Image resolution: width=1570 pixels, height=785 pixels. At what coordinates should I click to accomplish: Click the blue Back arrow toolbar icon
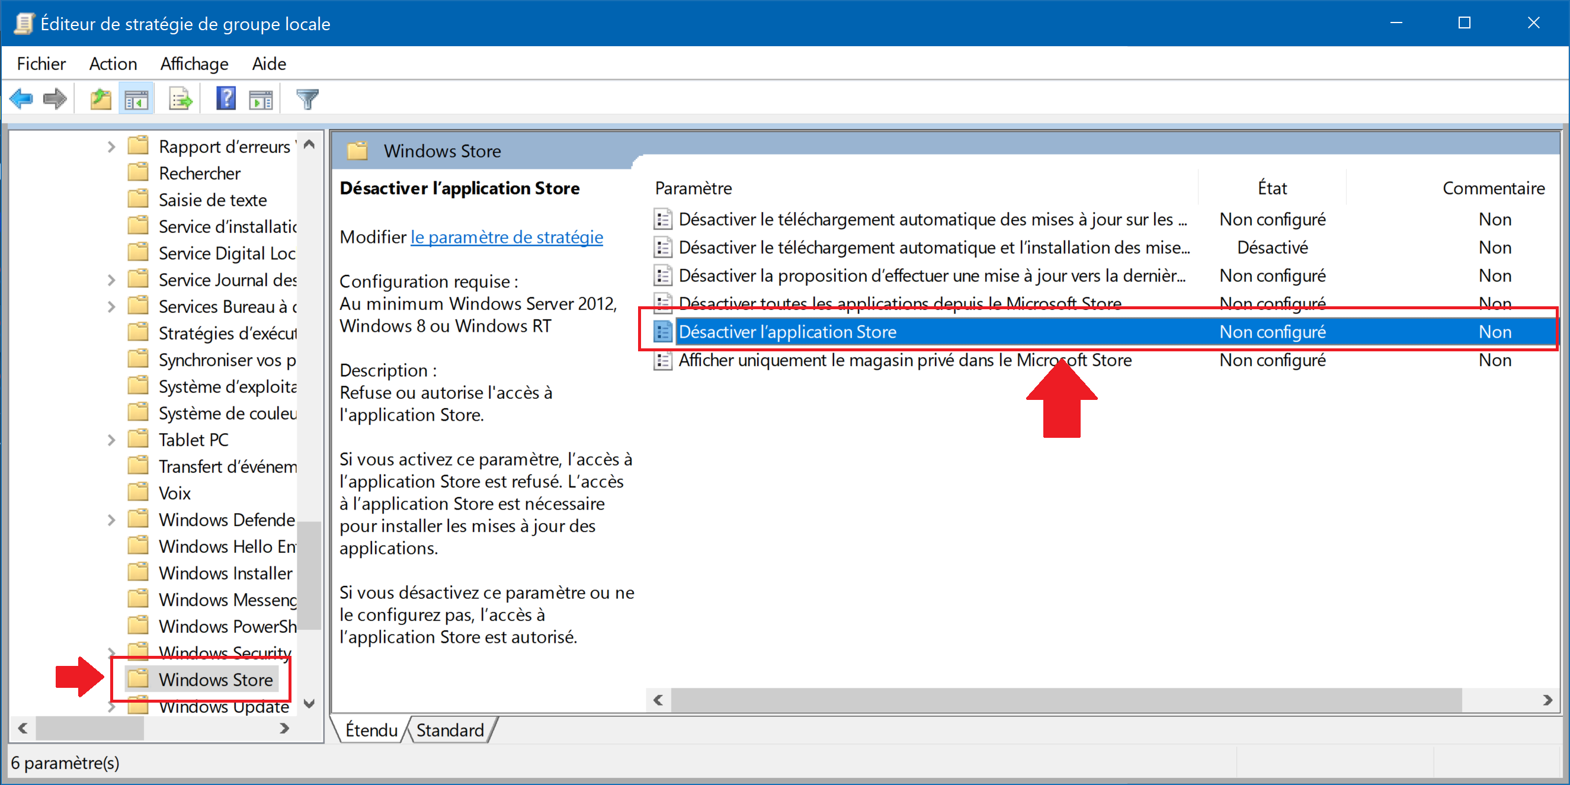pyautogui.click(x=21, y=99)
